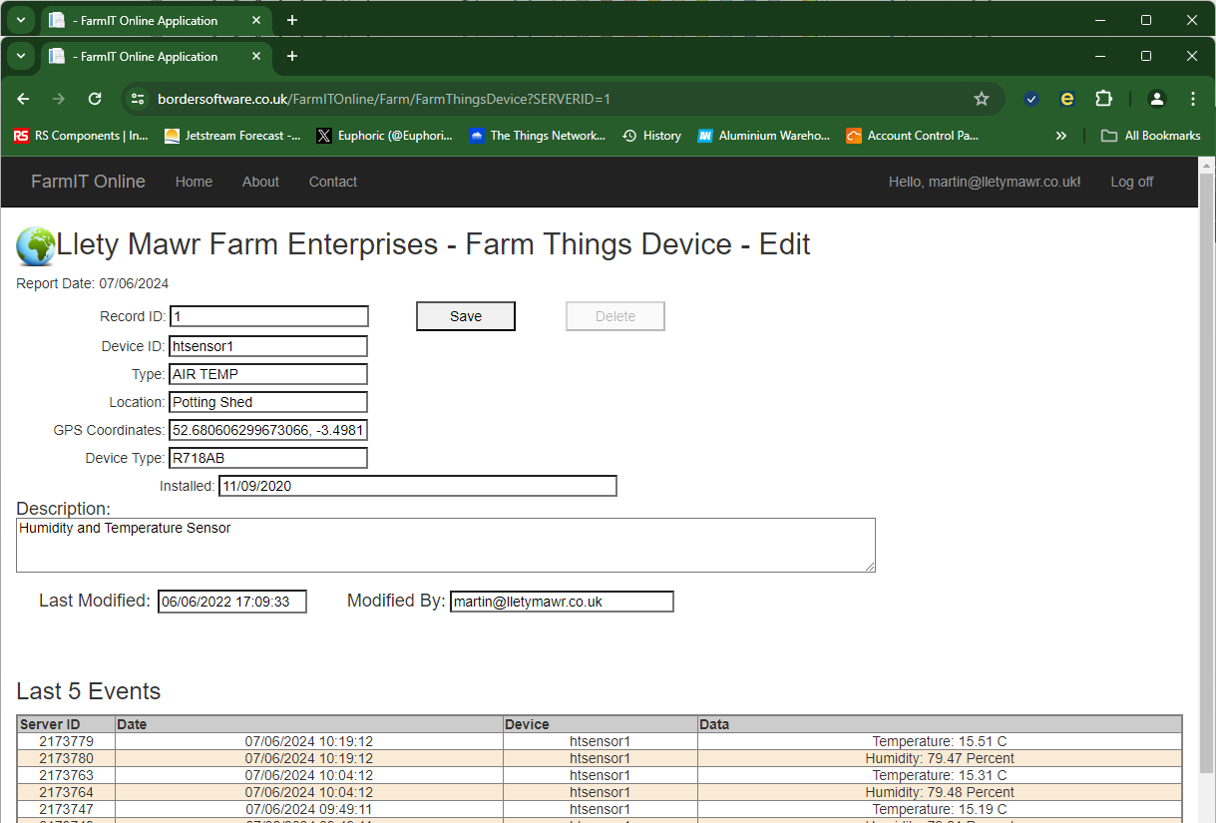This screenshot has height=823, width=1216.
Task: Select the background window's FarmIT tab
Action: [155, 20]
